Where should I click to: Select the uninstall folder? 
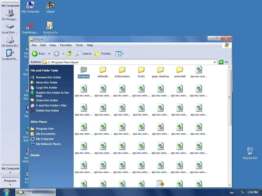pyautogui.click(x=180, y=72)
